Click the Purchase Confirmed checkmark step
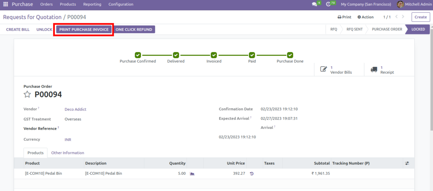This screenshot has height=191, width=433. click(x=138, y=55)
